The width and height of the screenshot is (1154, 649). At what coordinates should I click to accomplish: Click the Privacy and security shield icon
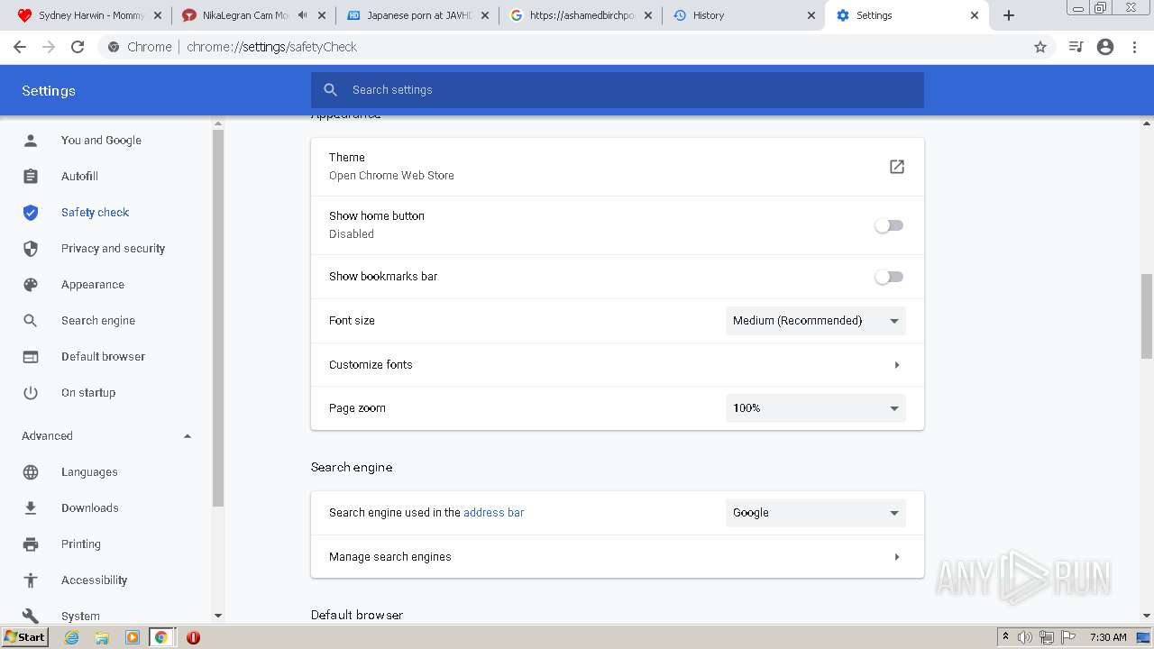(x=31, y=249)
